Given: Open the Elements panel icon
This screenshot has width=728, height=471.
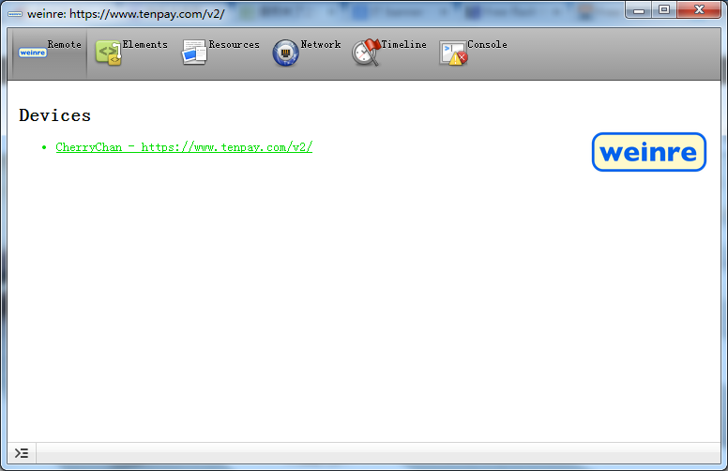Looking at the screenshot, I should click(x=108, y=53).
